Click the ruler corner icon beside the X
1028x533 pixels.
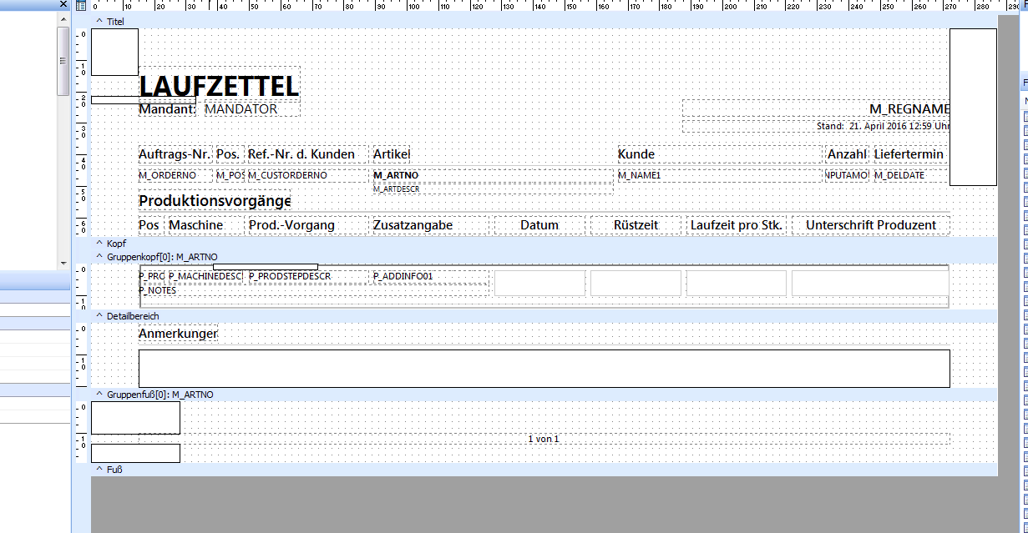pos(81,6)
